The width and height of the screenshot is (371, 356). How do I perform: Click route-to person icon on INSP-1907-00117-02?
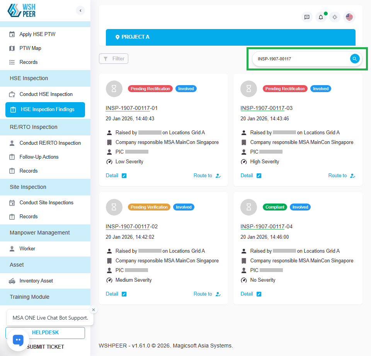(218, 294)
